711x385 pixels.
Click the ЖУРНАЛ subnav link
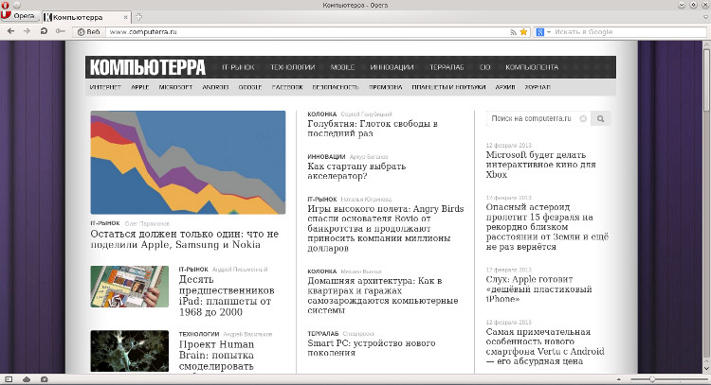tap(538, 87)
